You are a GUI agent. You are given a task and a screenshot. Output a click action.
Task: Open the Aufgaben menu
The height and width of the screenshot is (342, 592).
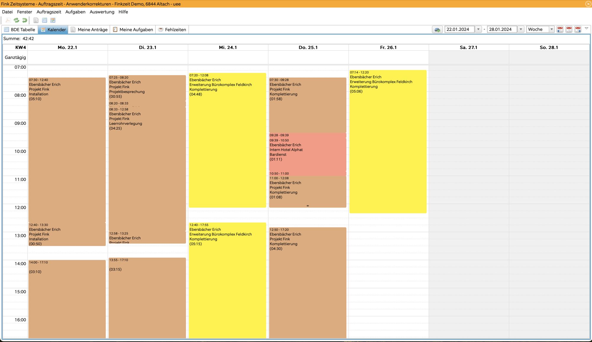(75, 12)
